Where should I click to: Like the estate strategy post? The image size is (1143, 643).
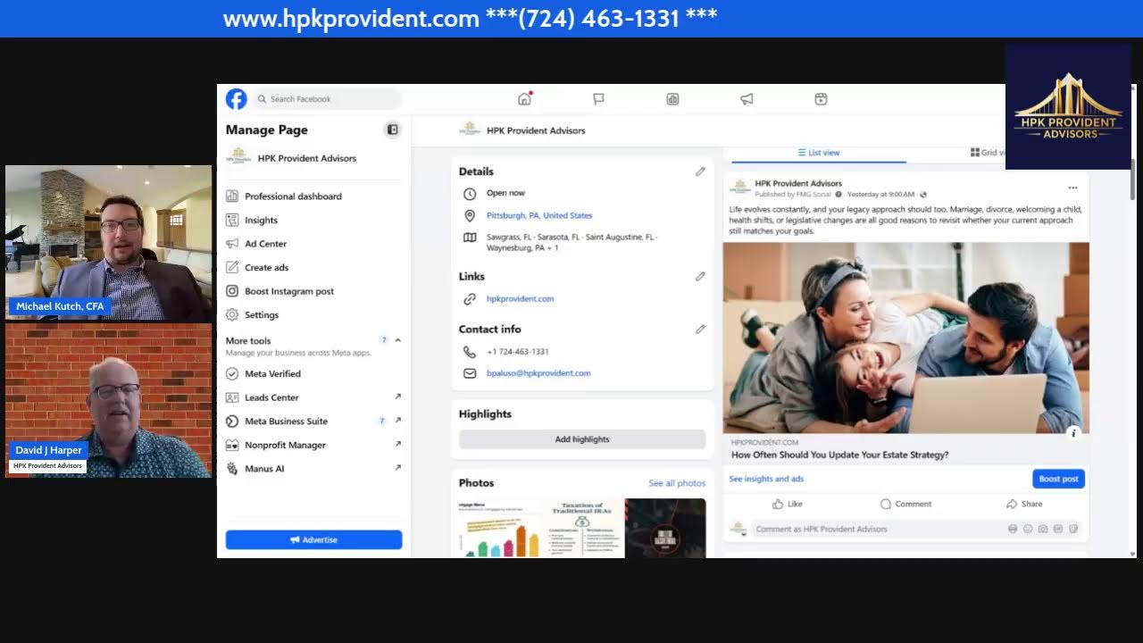click(787, 504)
